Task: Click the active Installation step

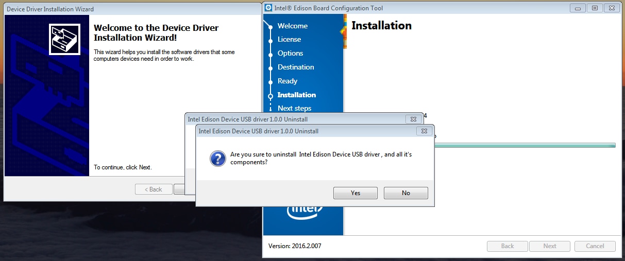Action: click(297, 95)
